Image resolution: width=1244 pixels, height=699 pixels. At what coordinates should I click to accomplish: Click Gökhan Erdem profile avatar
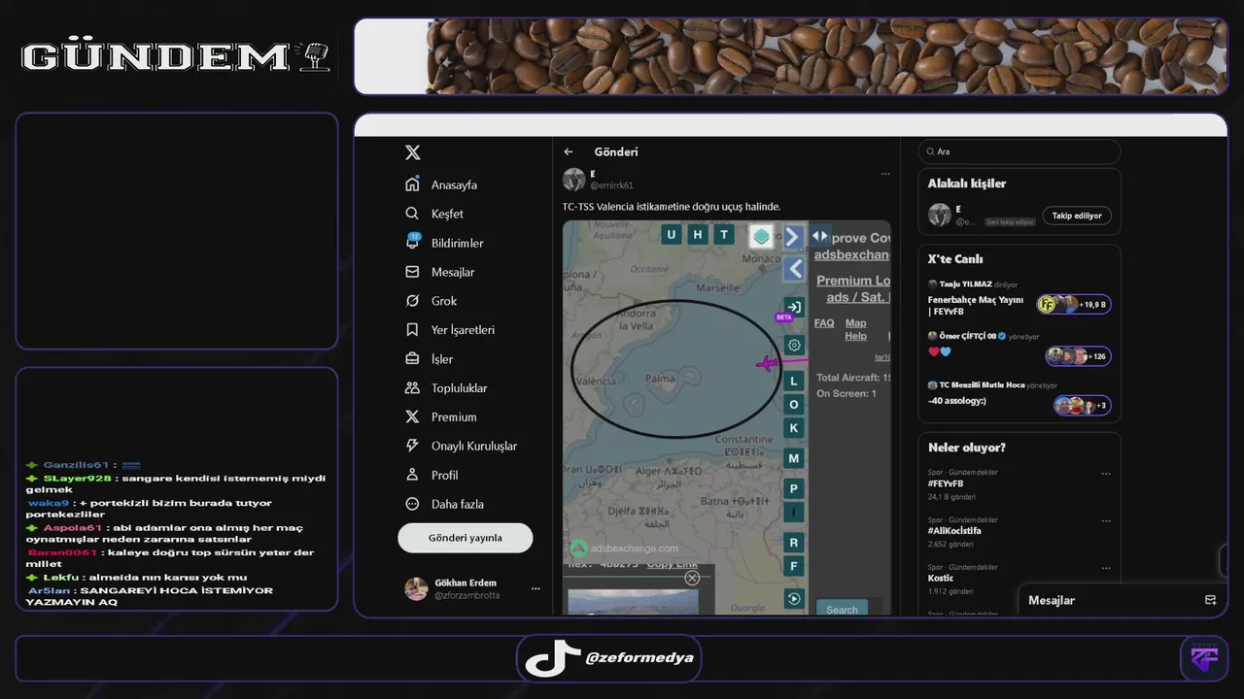pos(416,588)
